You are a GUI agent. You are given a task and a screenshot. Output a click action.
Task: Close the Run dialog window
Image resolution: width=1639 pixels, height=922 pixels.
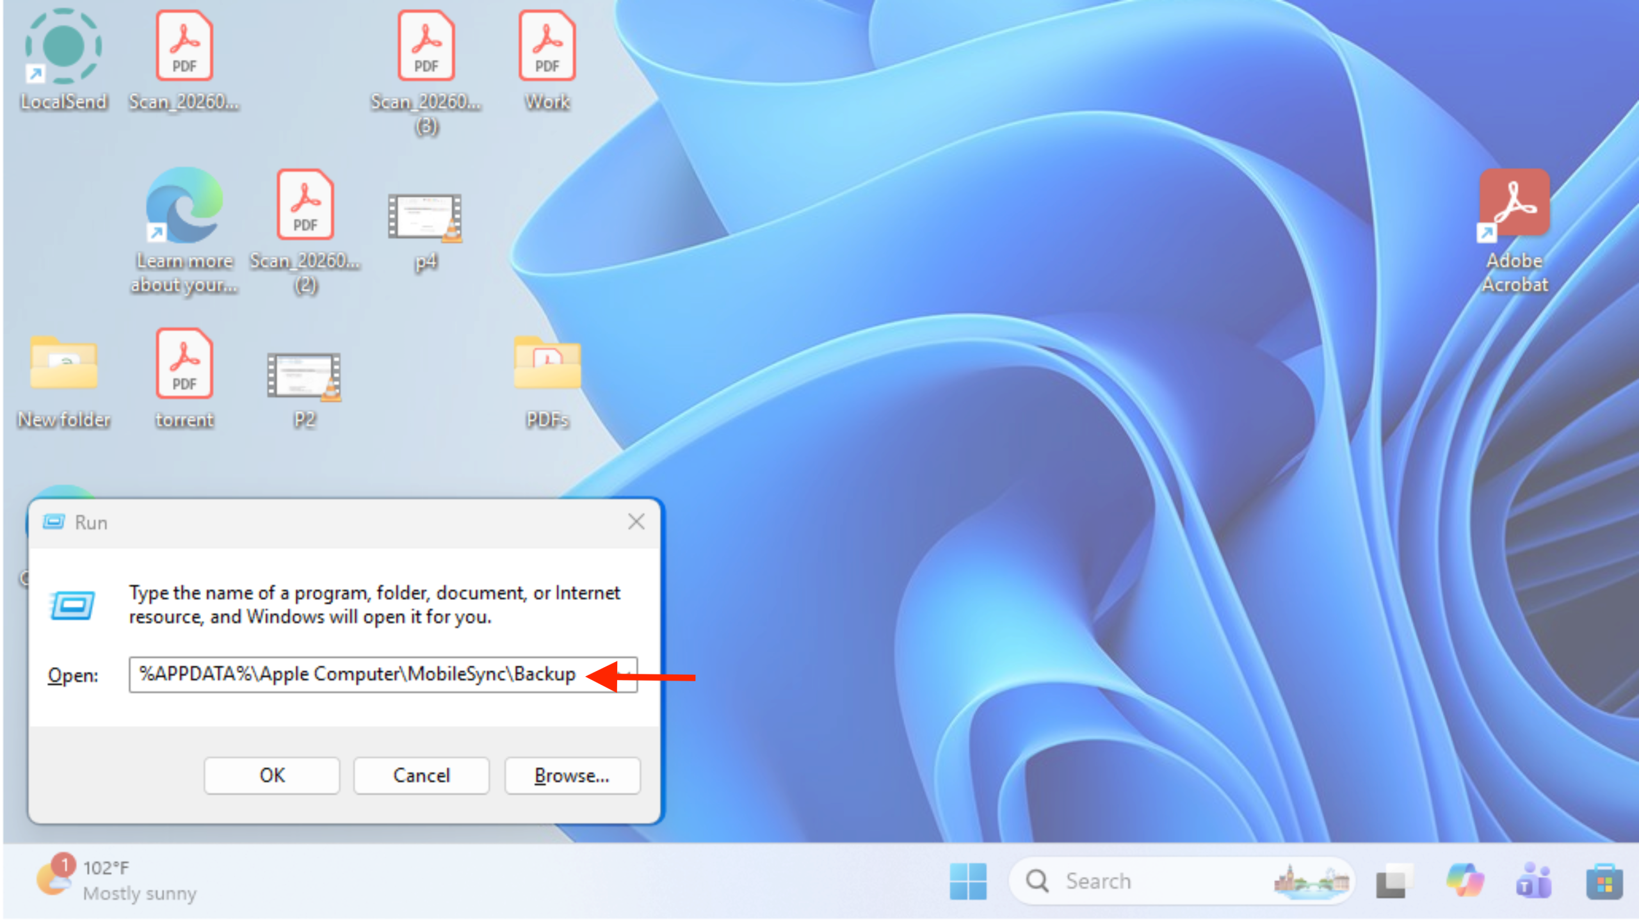pyautogui.click(x=636, y=522)
